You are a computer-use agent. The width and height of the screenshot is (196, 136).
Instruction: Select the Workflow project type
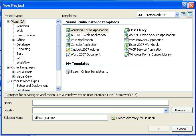tap(23, 63)
